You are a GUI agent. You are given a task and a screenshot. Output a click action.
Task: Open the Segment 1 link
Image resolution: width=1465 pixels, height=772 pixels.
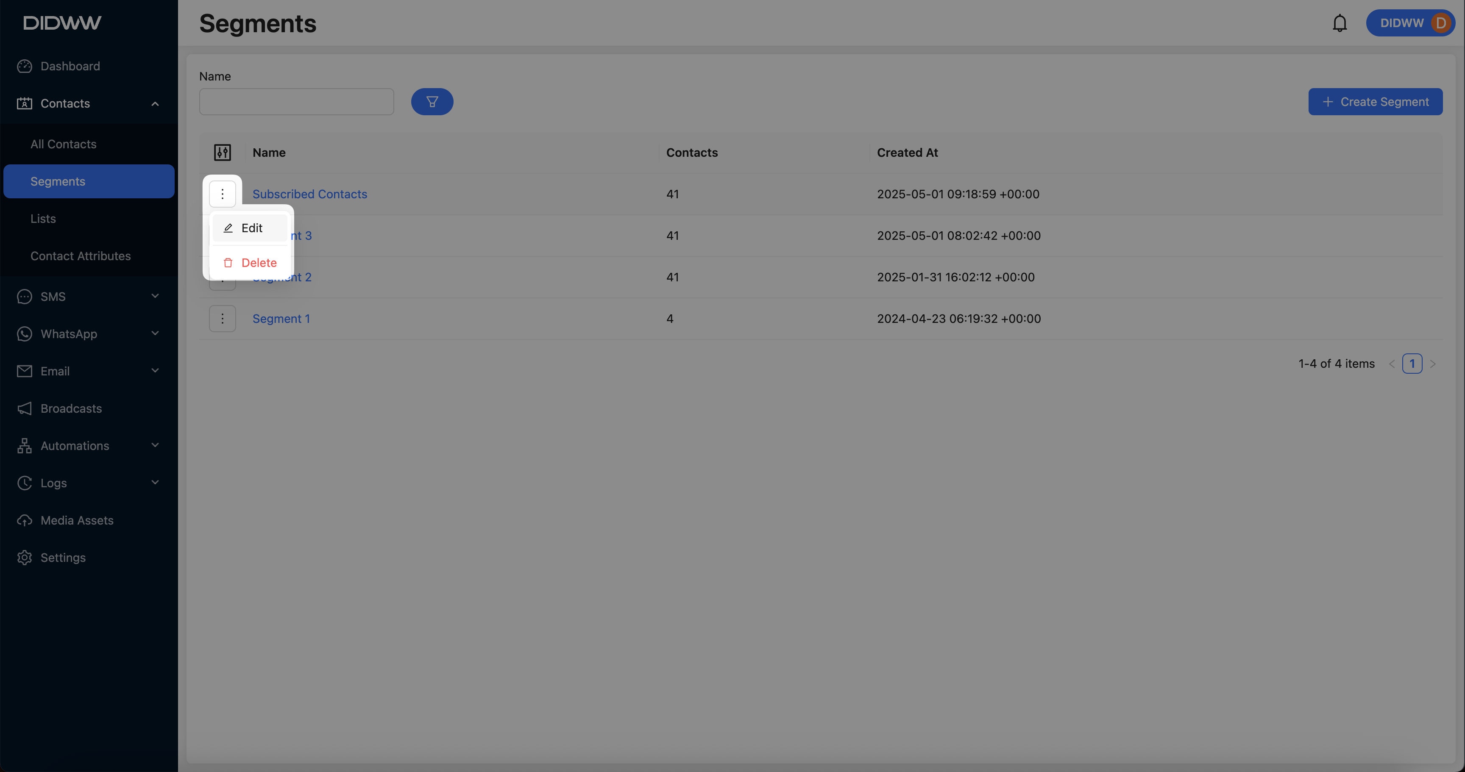(x=281, y=318)
